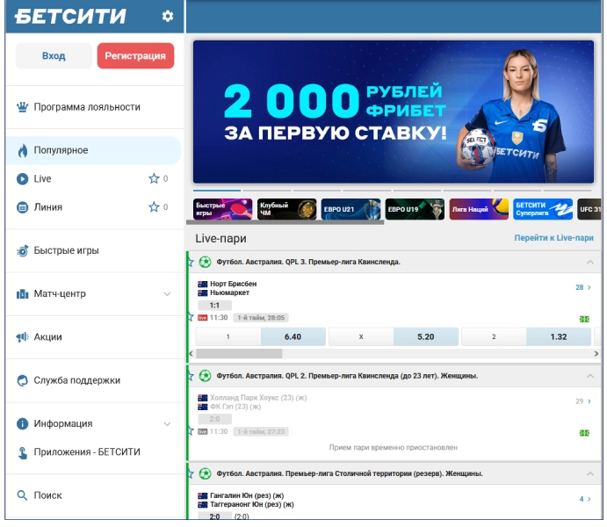Click green scoreboard icon in Холланд Парк Хоукс match
This screenshot has height=527, width=607.
[x=584, y=433]
